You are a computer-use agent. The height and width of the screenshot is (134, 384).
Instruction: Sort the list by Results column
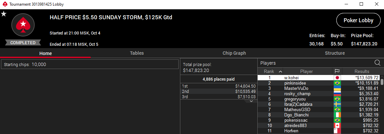[362, 71]
